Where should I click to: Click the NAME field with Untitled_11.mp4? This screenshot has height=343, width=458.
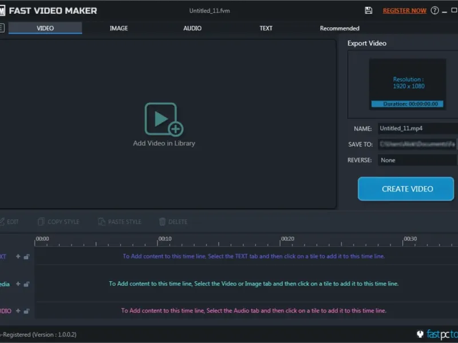coord(418,128)
